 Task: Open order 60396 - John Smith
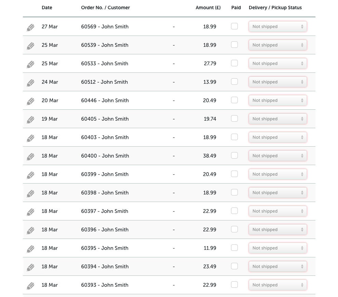click(105, 230)
